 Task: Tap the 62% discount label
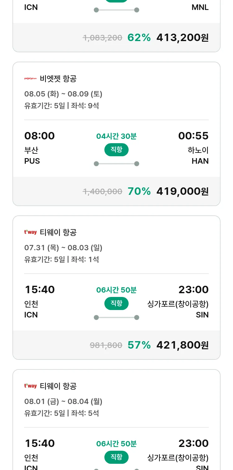[x=139, y=38]
